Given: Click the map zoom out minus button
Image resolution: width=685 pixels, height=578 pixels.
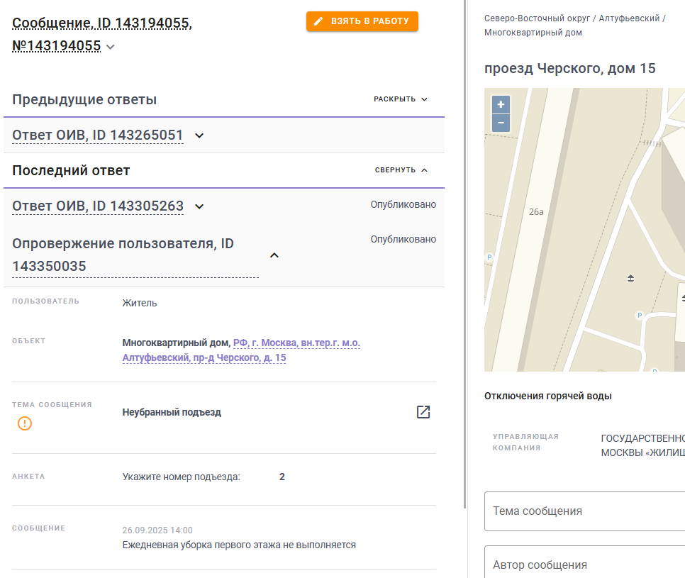Looking at the screenshot, I should coord(501,123).
